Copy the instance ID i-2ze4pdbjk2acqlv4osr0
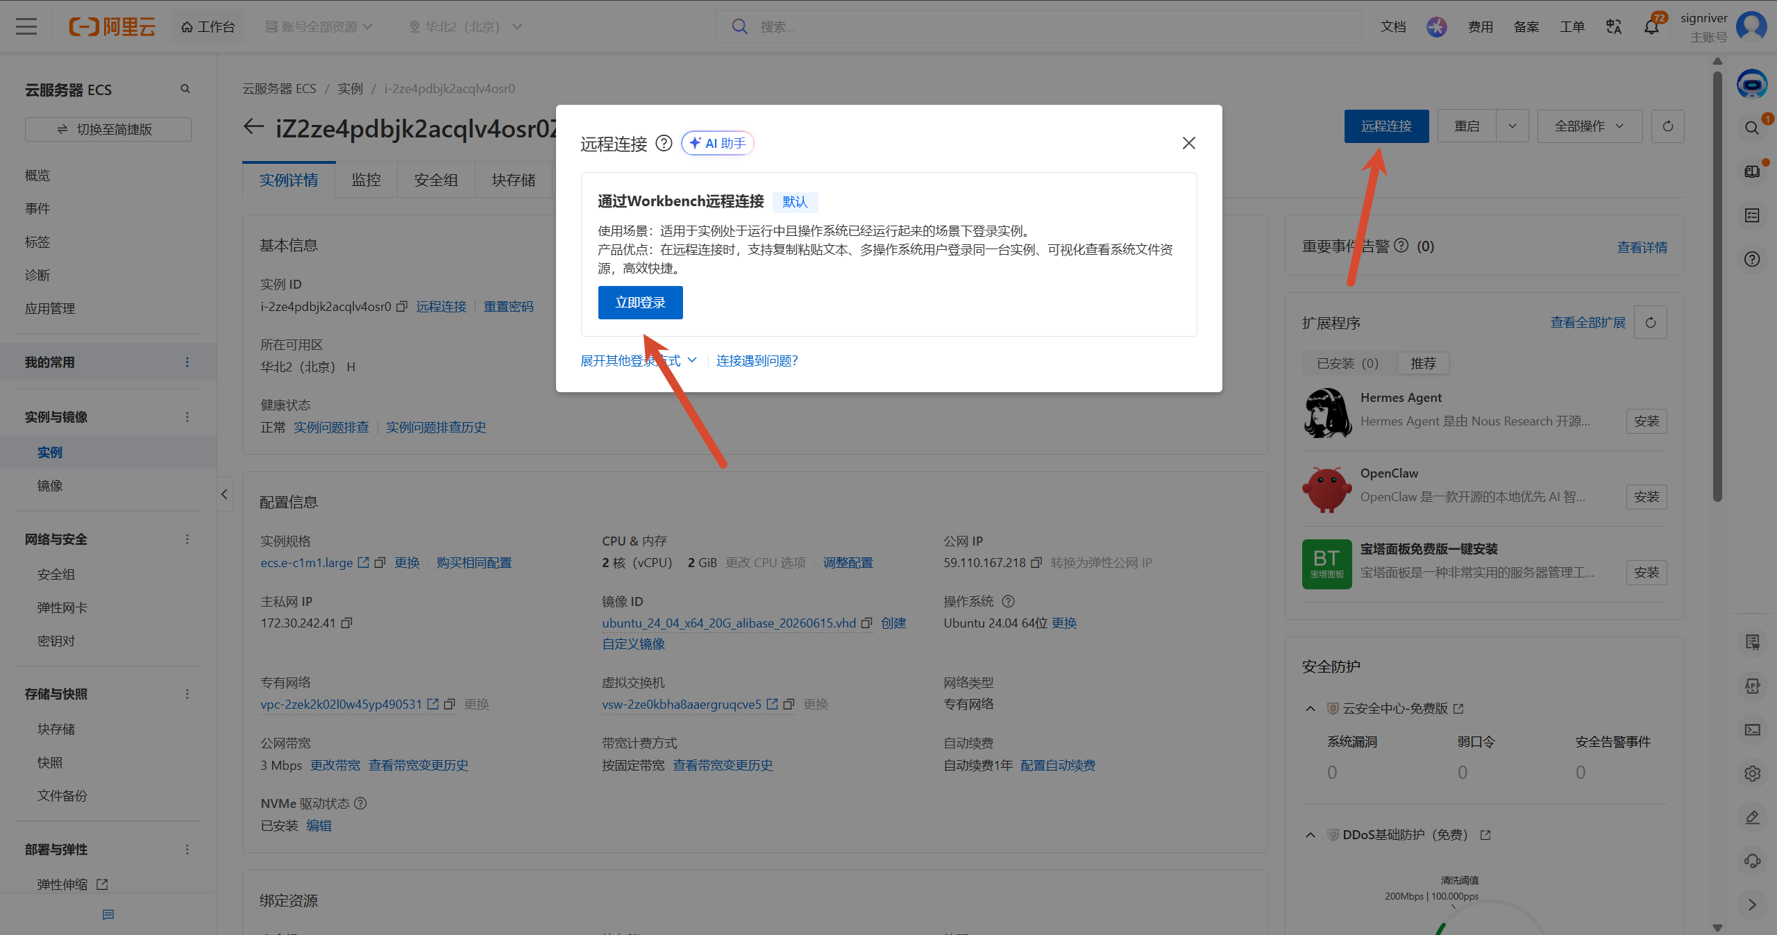Screen dimensions: 1777x935 pos(402,307)
